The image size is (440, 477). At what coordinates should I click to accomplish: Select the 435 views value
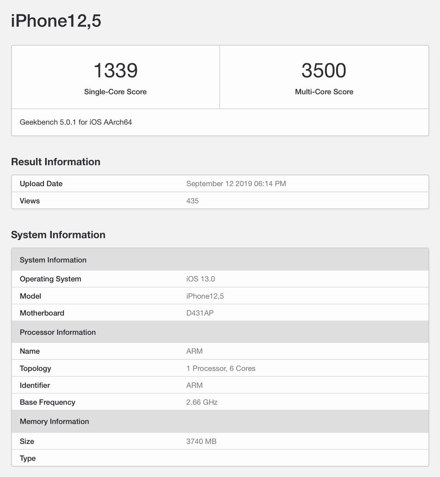coord(193,201)
